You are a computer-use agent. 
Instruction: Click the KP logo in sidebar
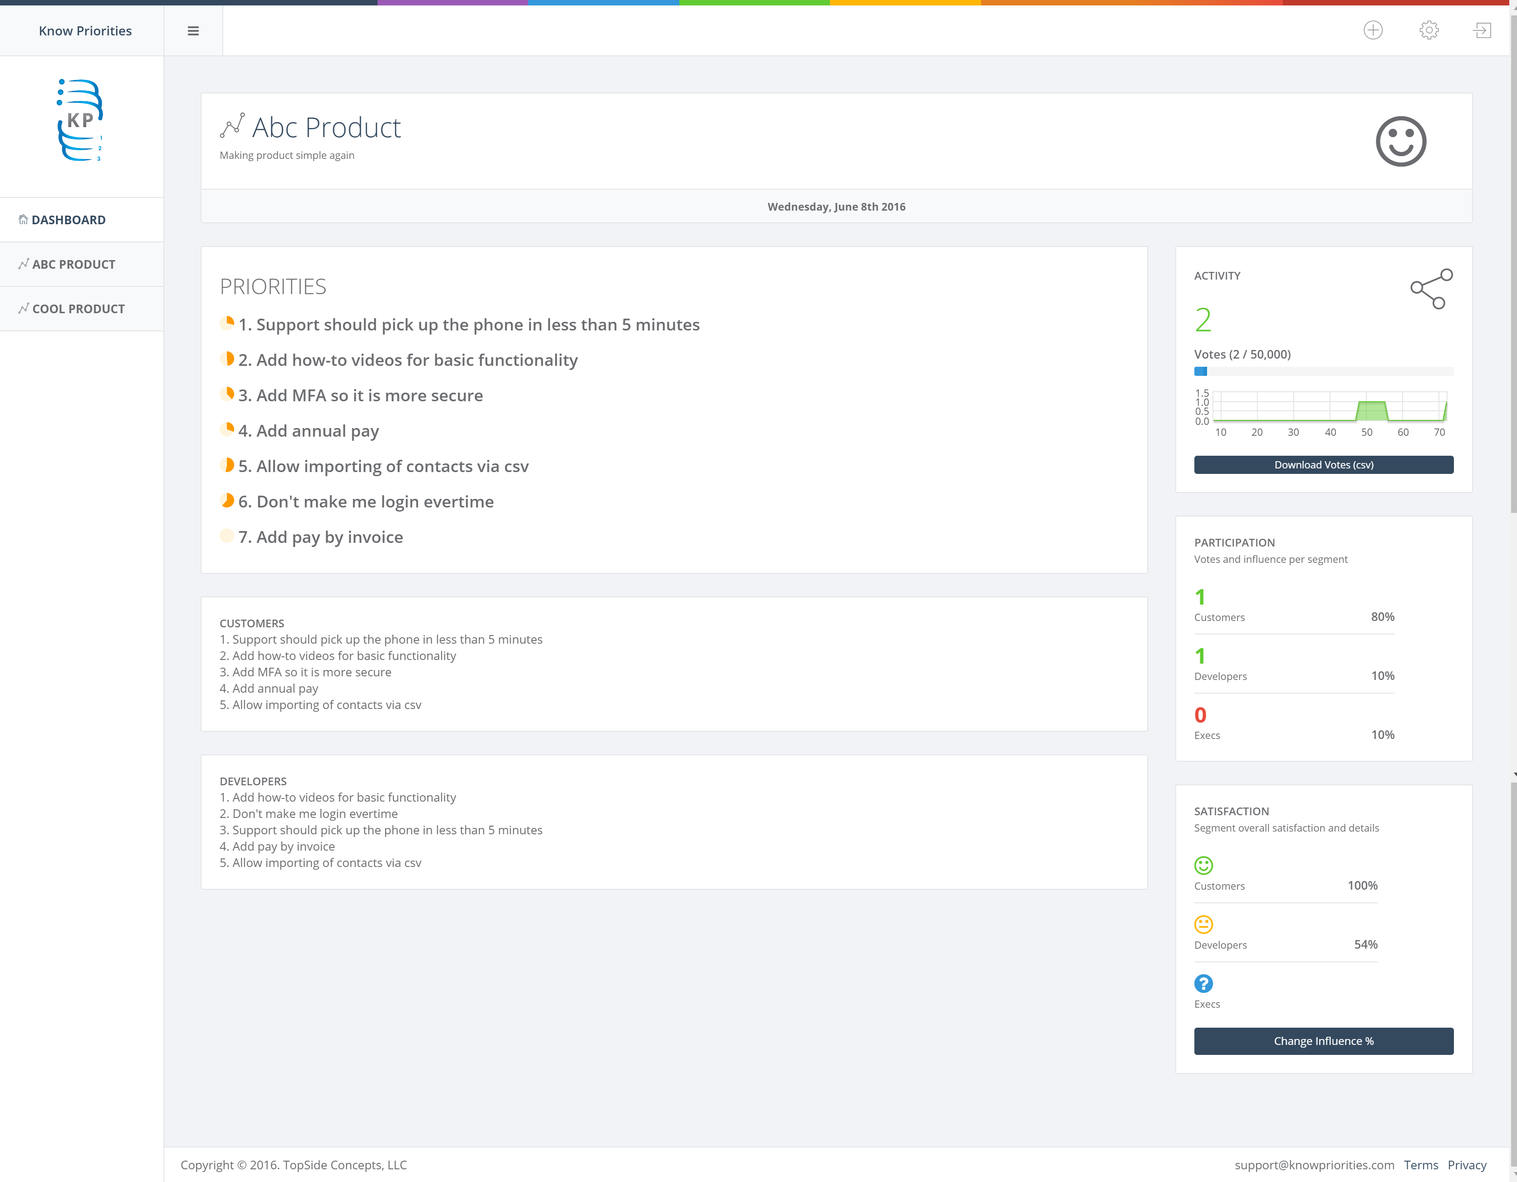(81, 121)
